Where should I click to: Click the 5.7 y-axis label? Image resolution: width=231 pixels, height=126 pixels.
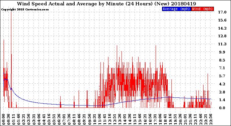tap(222, 76)
